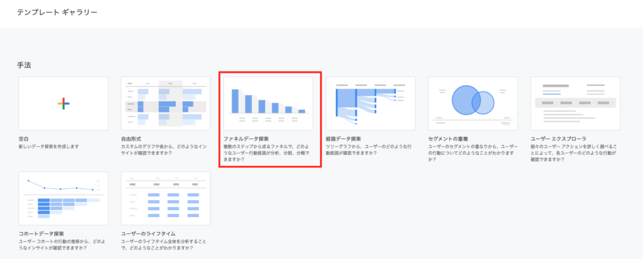Choose the コホートデータ探索 cohort thumbnail
Image resolution: width=643 pixels, height=259 pixels.
click(63, 198)
